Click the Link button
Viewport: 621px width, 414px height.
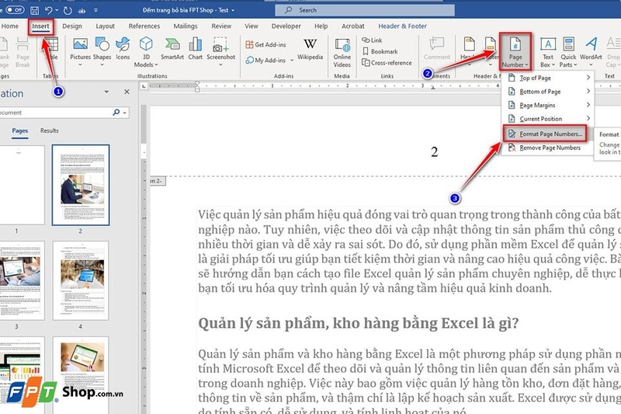click(372, 40)
